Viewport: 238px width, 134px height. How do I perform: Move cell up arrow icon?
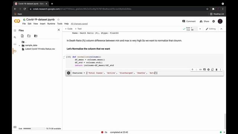[x=192, y=70]
